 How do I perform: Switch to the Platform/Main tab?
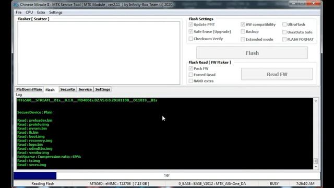click(29, 89)
